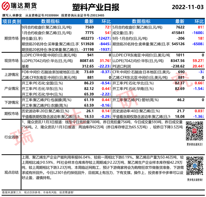
Task: Click the 现货市场 category cell
Action: (11, 61)
